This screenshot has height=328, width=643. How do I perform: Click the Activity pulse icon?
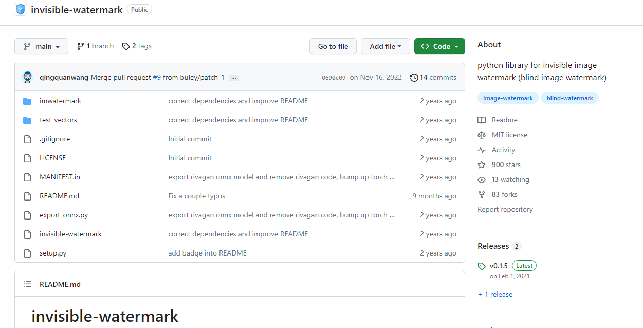point(482,150)
